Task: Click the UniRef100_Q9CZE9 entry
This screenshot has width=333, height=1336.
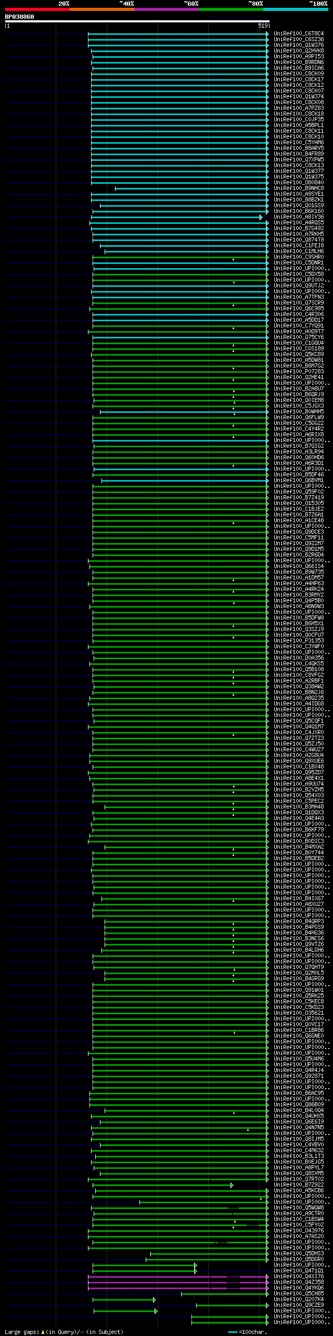Action: pyautogui.click(x=299, y=1305)
